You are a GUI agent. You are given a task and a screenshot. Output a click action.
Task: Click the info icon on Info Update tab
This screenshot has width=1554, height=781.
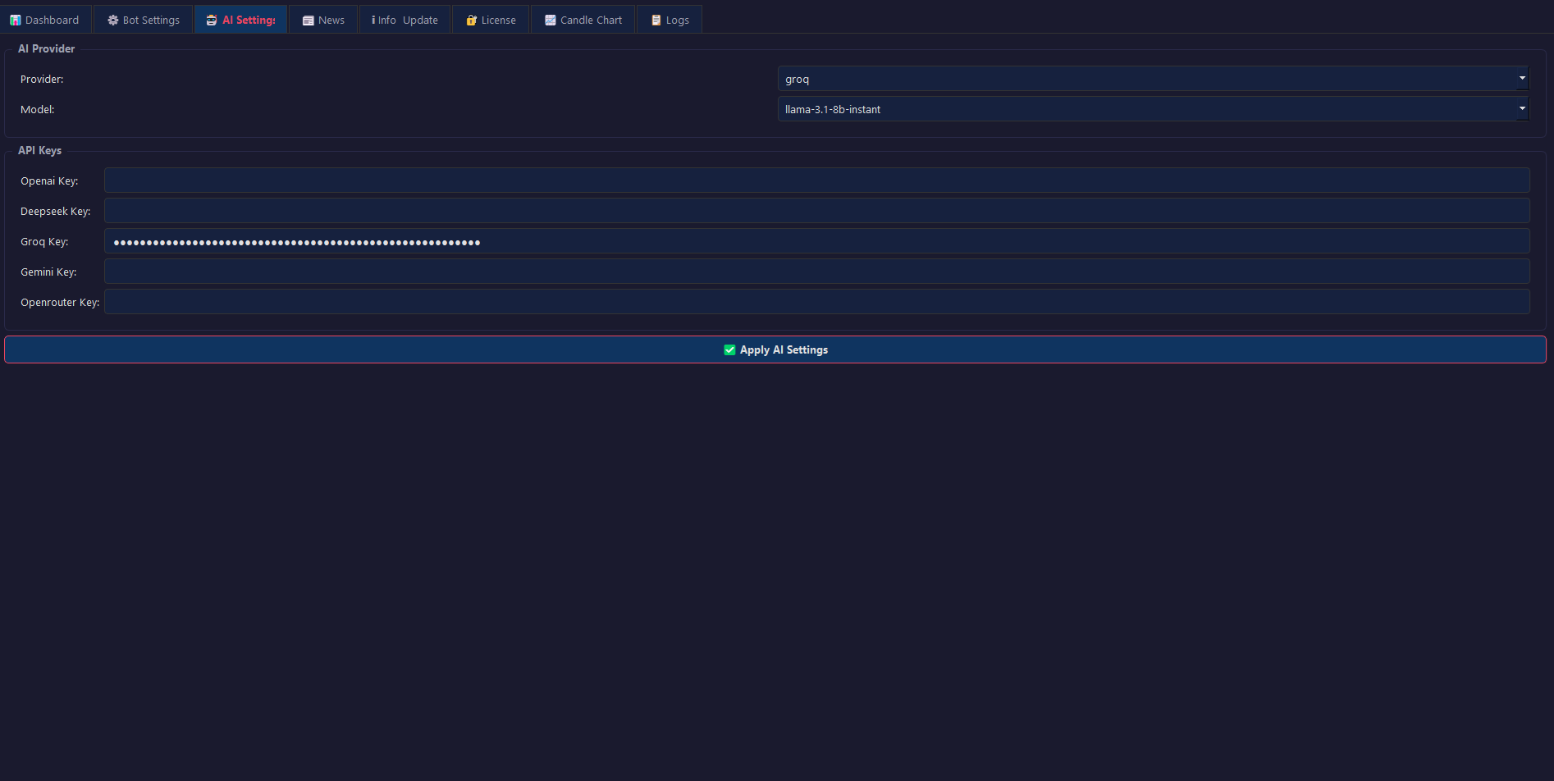(x=375, y=19)
